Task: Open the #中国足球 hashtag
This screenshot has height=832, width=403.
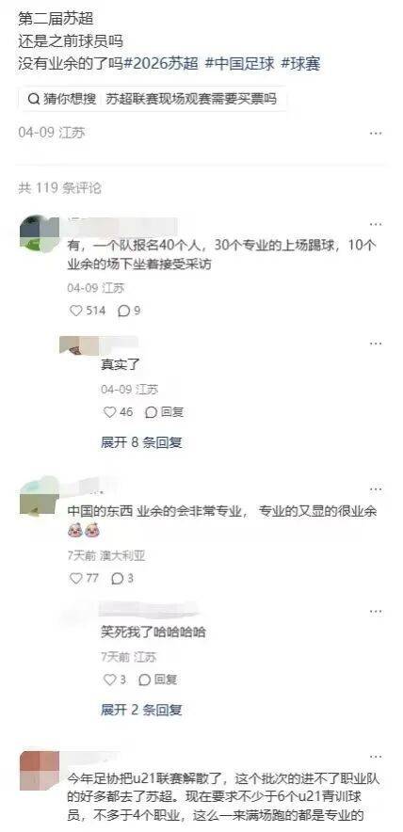Action: [x=240, y=64]
